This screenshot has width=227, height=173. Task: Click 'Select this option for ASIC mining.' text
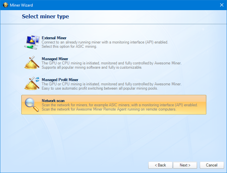[69, 46]
